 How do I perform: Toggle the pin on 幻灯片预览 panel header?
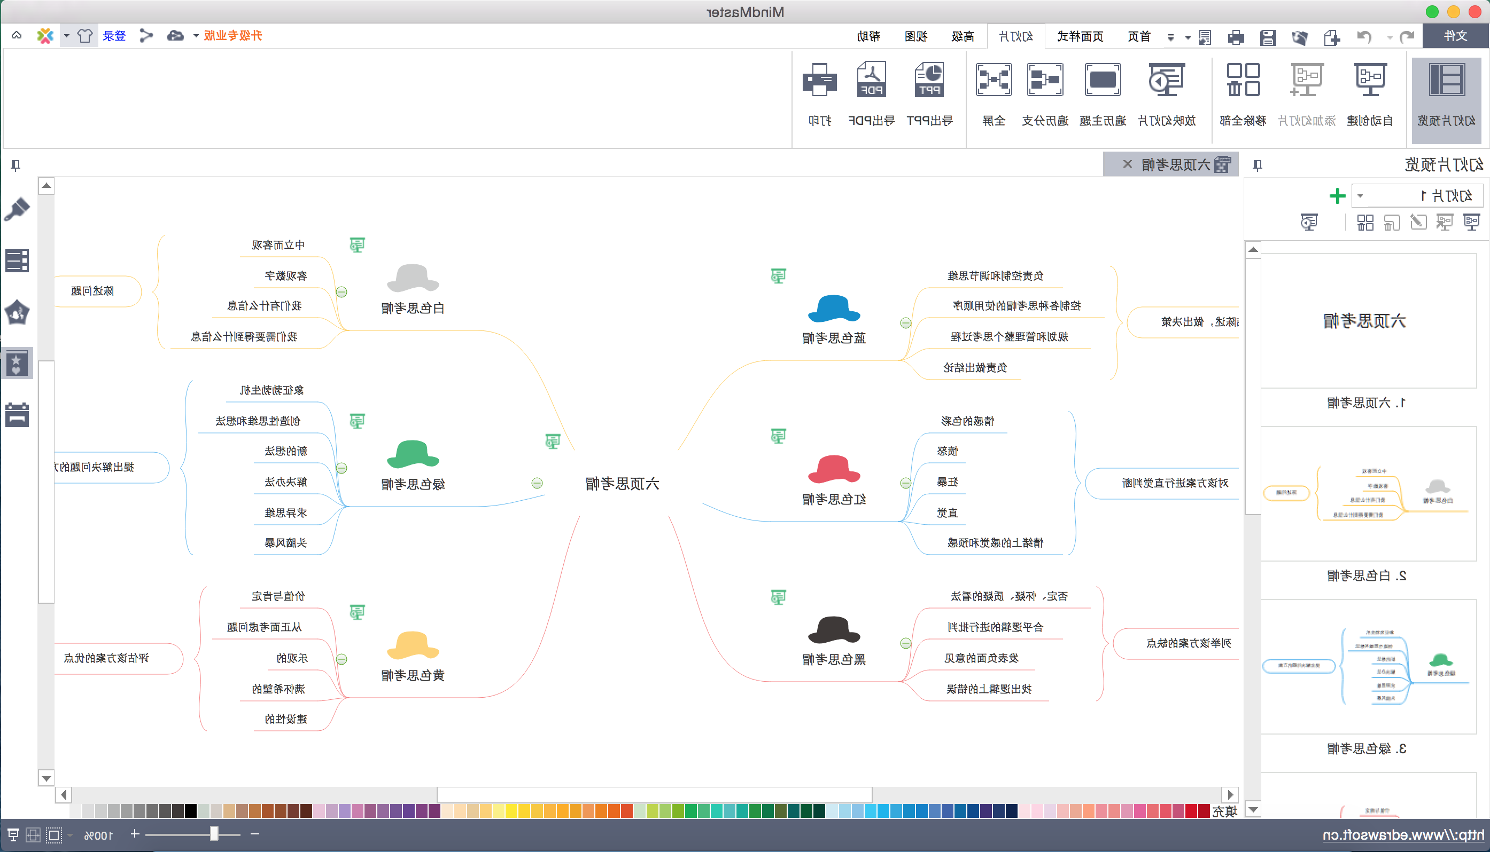1257,165
